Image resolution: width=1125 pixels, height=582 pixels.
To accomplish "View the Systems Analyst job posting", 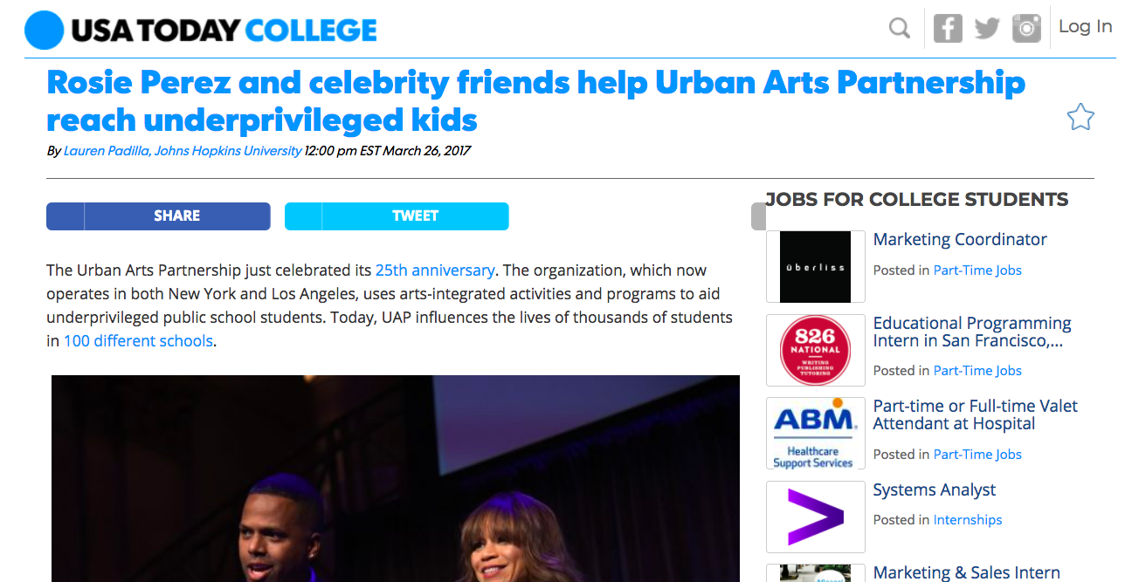I will coord(934,490).
